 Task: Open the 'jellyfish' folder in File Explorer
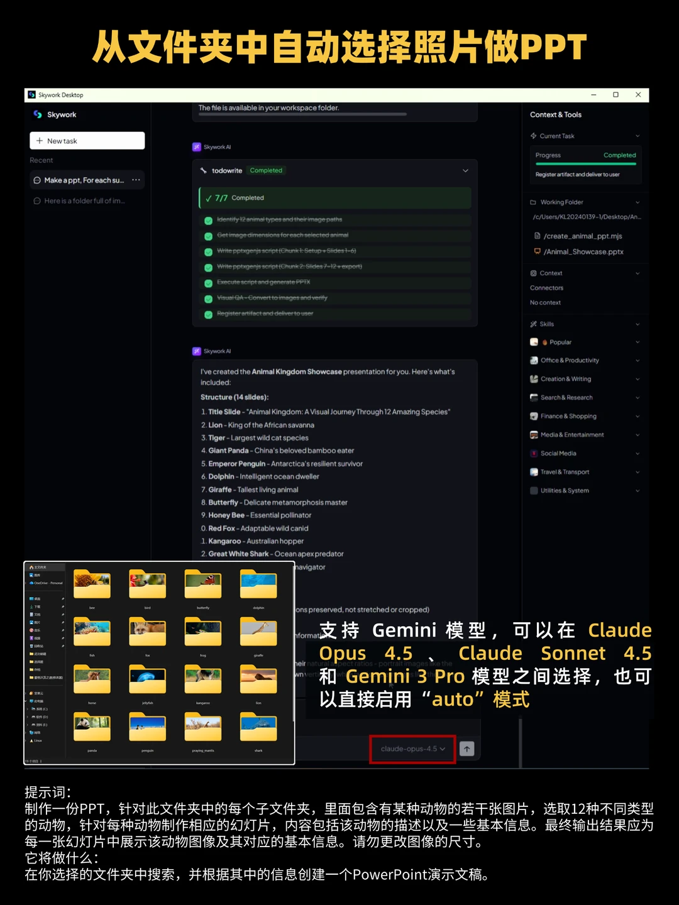click(x=147, y=681)
